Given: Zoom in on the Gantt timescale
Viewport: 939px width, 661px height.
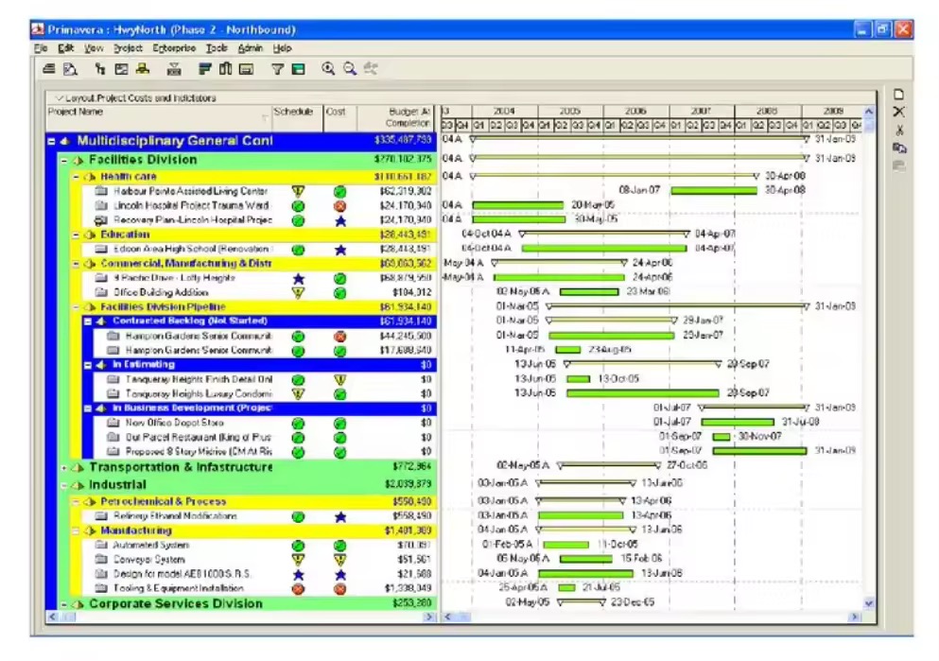Looking at the screenshot, I should coord(328,69).
